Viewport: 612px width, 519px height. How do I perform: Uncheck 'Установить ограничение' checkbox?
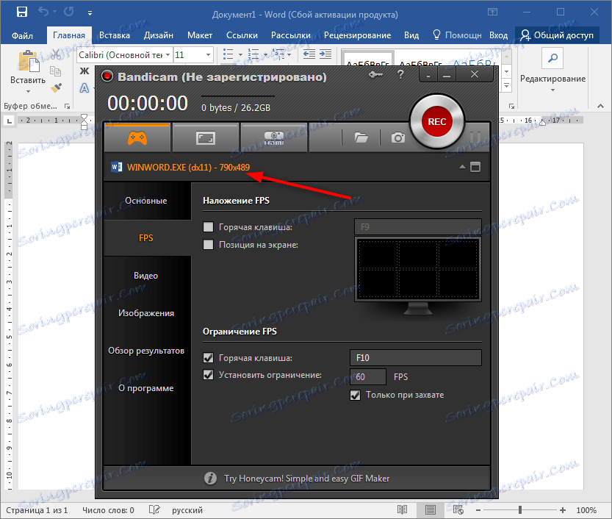209,375
